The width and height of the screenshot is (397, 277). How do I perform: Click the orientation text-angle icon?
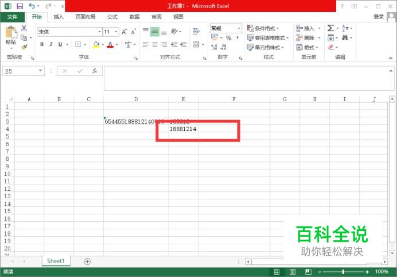coord(174,31)
